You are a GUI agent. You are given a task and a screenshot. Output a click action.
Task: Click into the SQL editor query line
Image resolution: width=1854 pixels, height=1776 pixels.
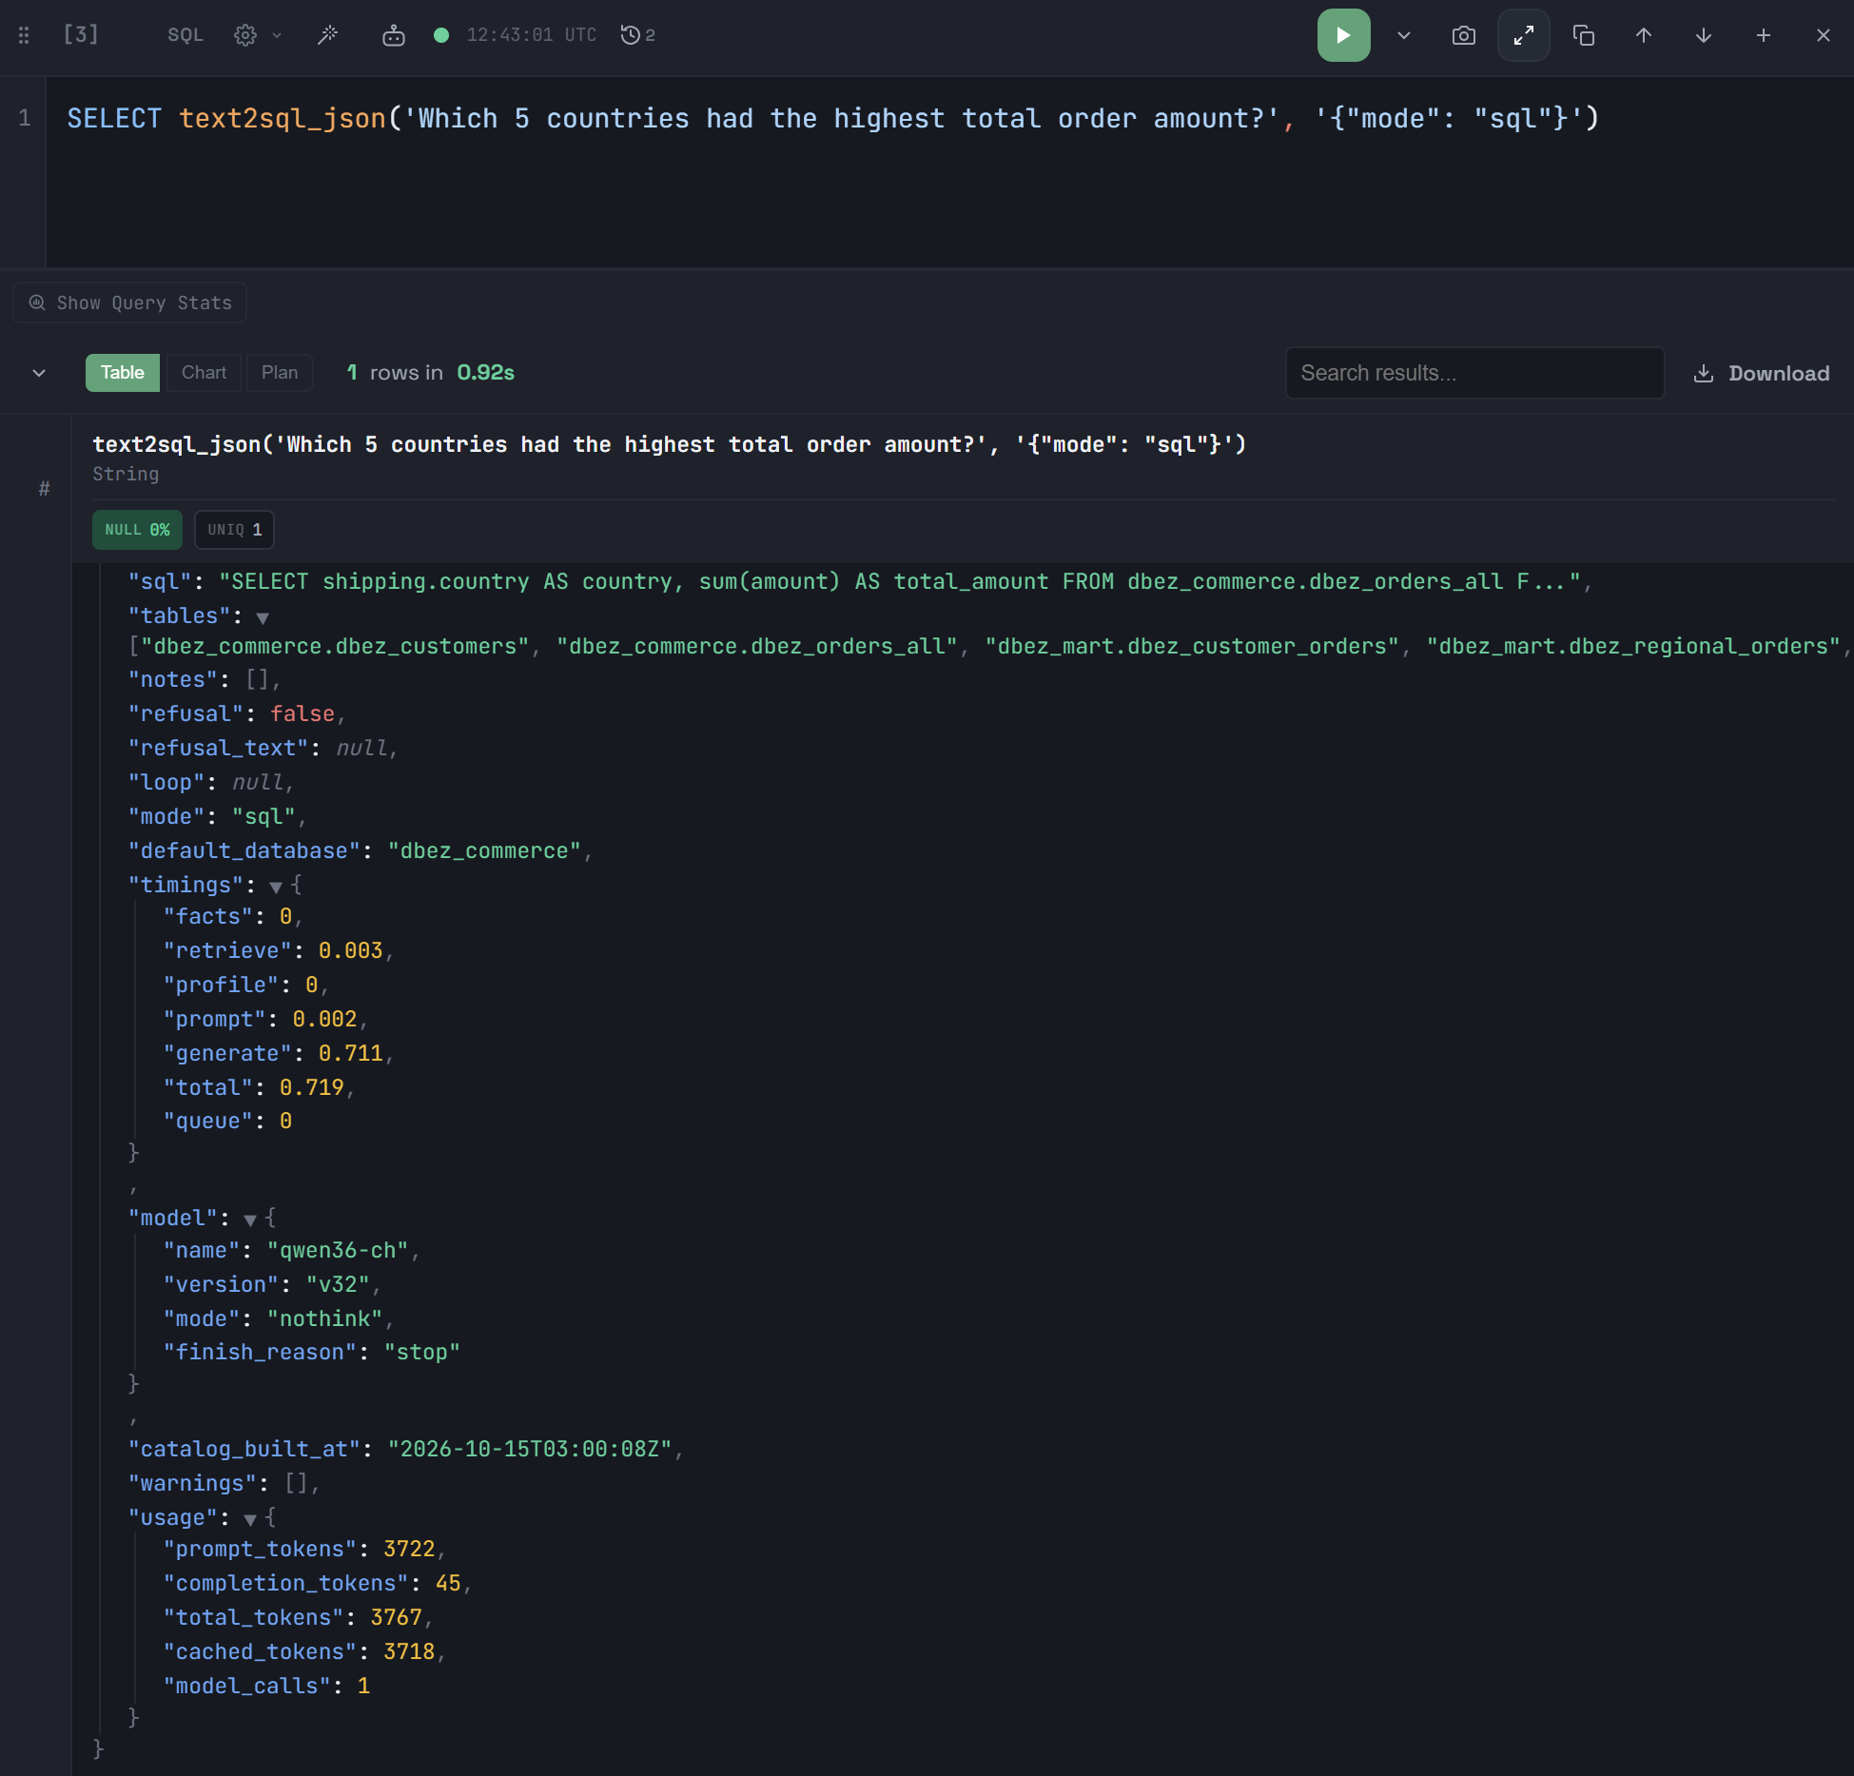(833, 118)
